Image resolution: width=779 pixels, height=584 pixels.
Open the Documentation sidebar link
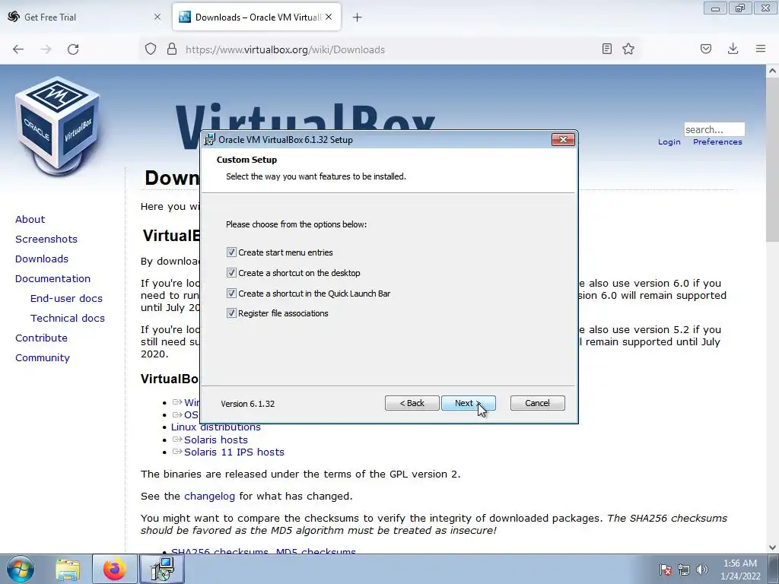pyautogui.click(x=52, y=278)
